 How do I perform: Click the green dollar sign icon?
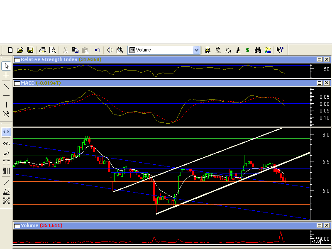tap(247, 50)
